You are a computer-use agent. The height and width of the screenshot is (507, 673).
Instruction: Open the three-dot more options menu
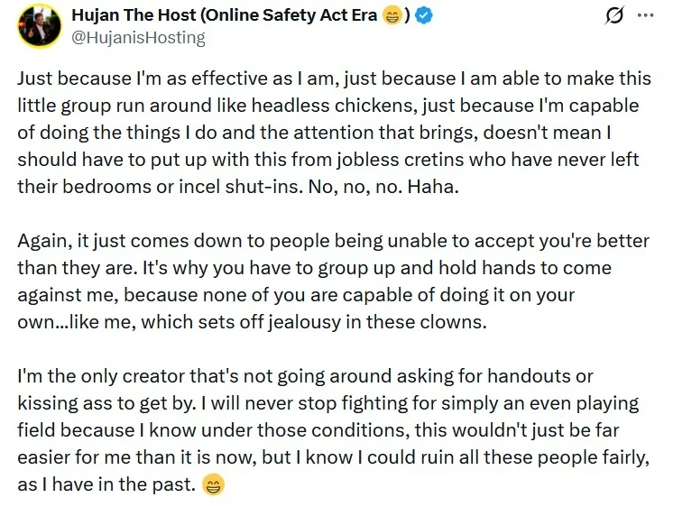point(646,16)
